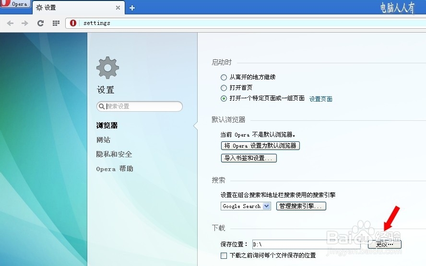This screenshot has height=266, width=426.
Task: Open the 网站 settings section
Action: [103, 140]
